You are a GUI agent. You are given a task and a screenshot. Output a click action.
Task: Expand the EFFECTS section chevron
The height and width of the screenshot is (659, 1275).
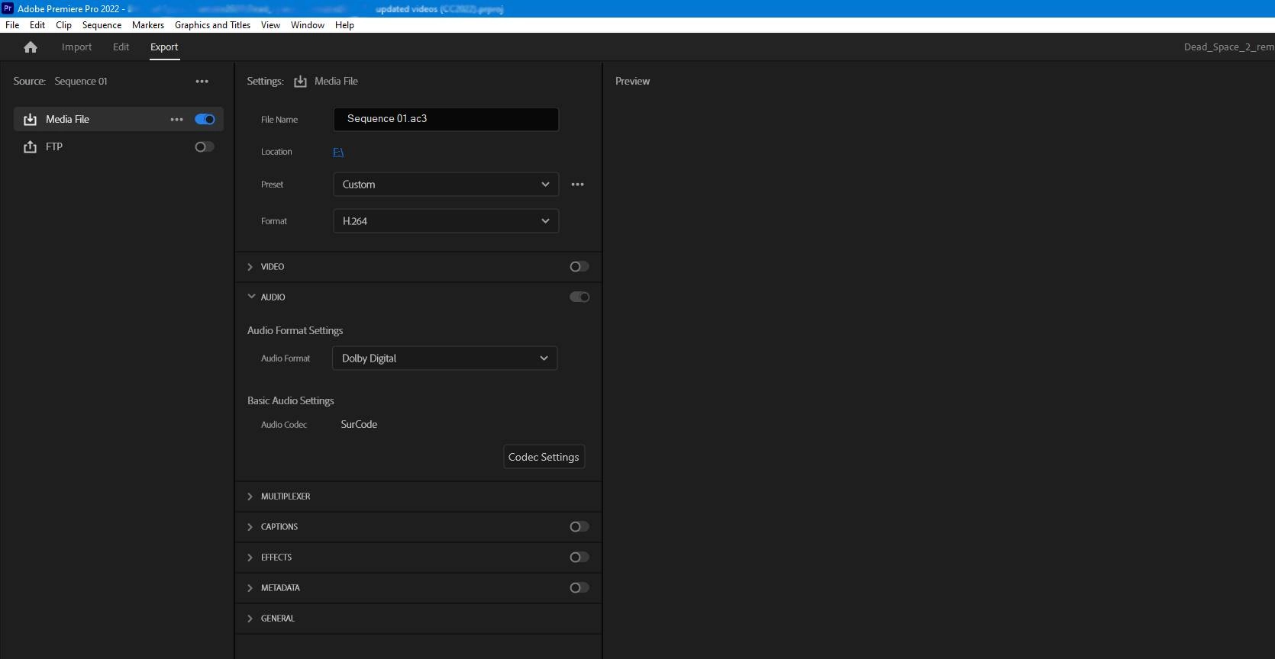(x=250, y=558)
